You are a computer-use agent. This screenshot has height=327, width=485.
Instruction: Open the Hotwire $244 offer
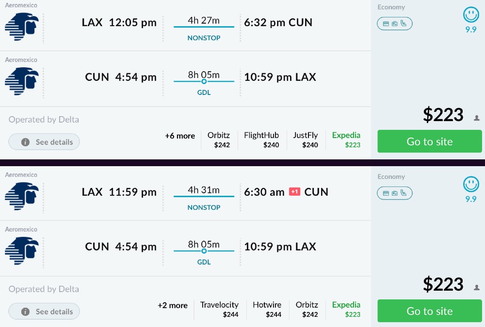point(267,309)
